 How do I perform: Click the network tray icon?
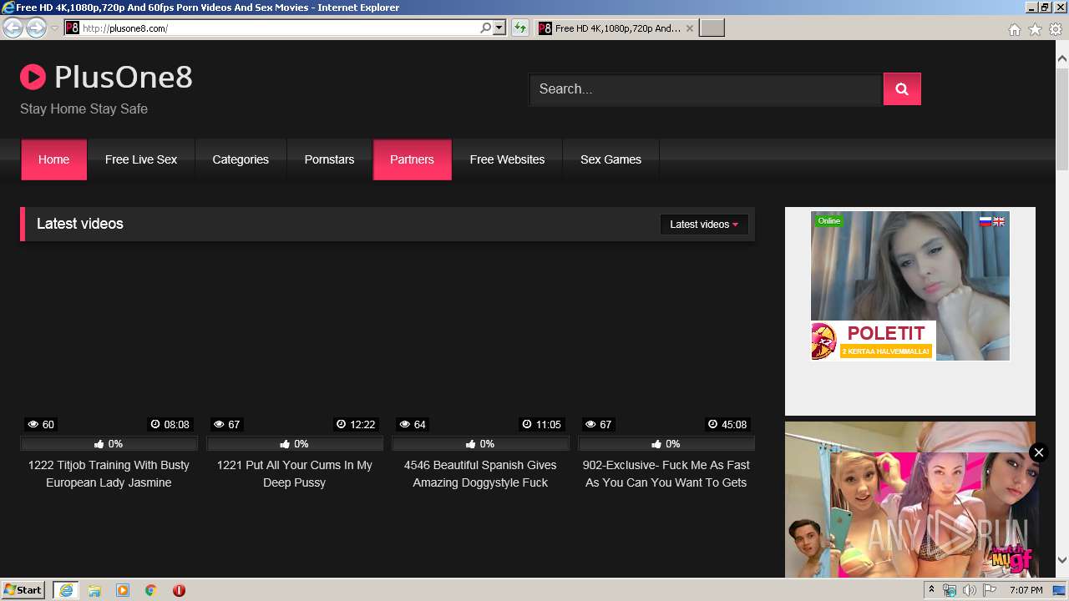coord(950,590)
